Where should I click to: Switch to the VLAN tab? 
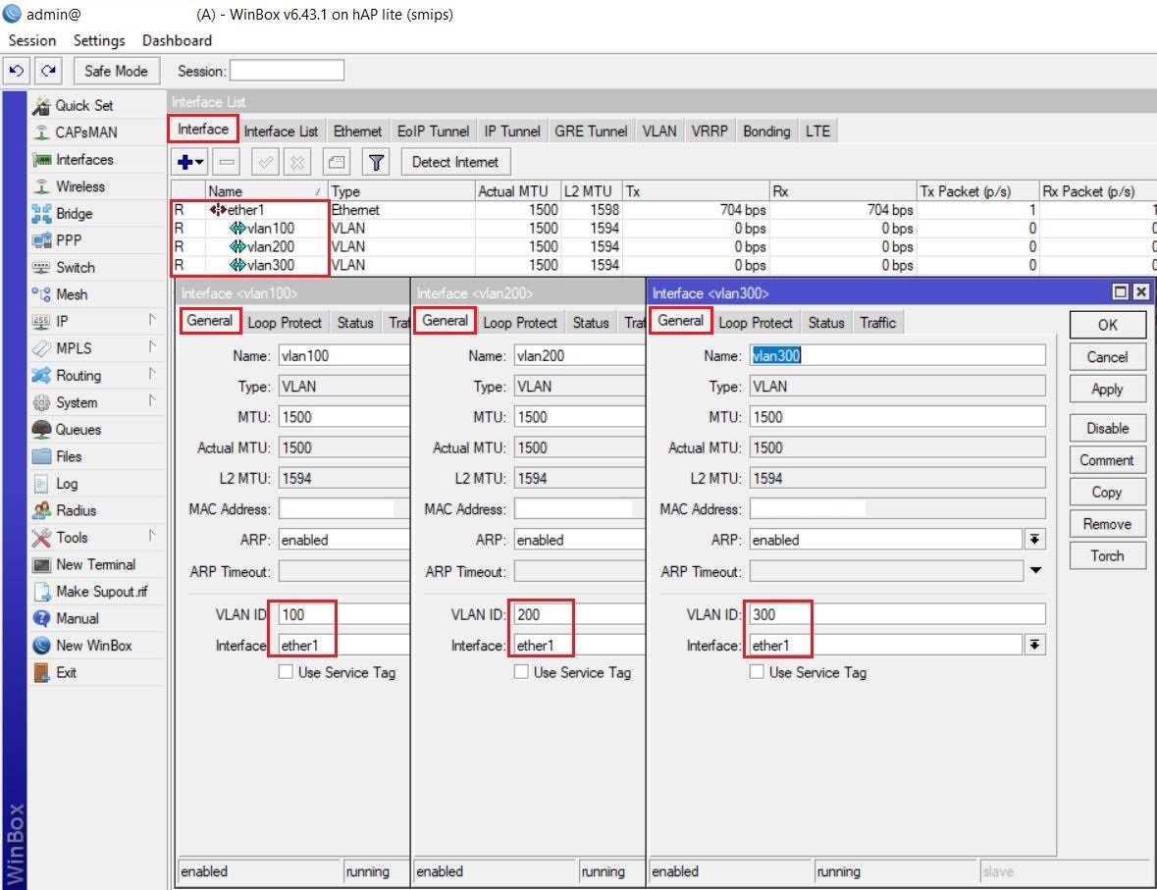point(658,131)
